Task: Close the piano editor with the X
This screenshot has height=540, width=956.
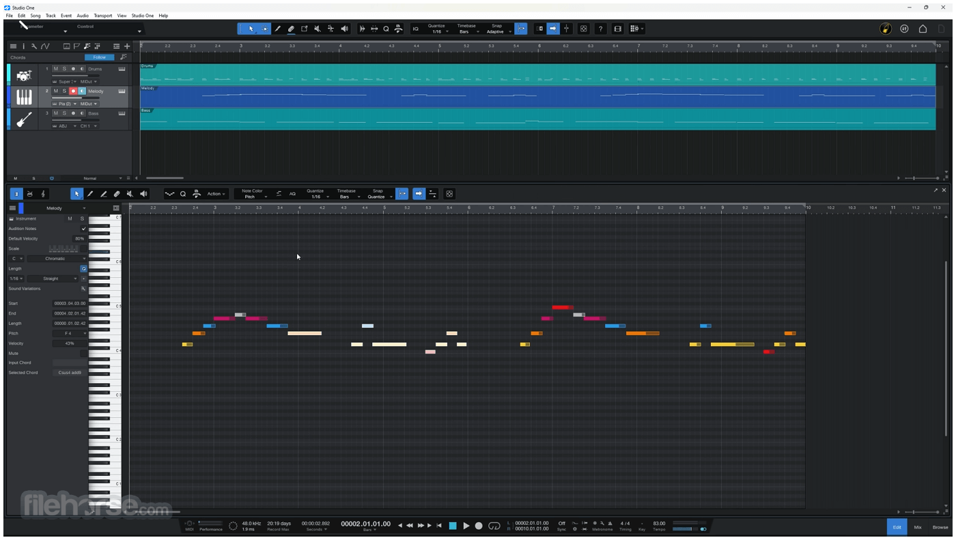Action: click(944, 190)
